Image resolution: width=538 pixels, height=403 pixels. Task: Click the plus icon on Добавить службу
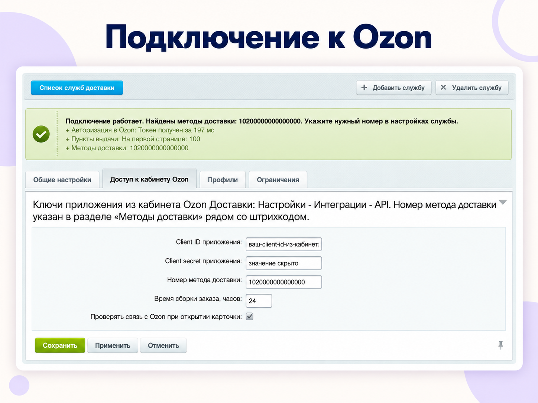point(364,88)
